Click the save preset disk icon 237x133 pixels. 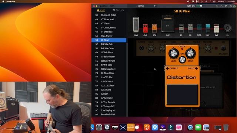226,6
